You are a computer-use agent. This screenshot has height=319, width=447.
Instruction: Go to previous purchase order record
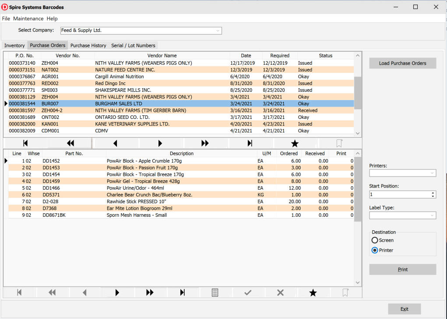pyautogui.click(x=115, y=143)
